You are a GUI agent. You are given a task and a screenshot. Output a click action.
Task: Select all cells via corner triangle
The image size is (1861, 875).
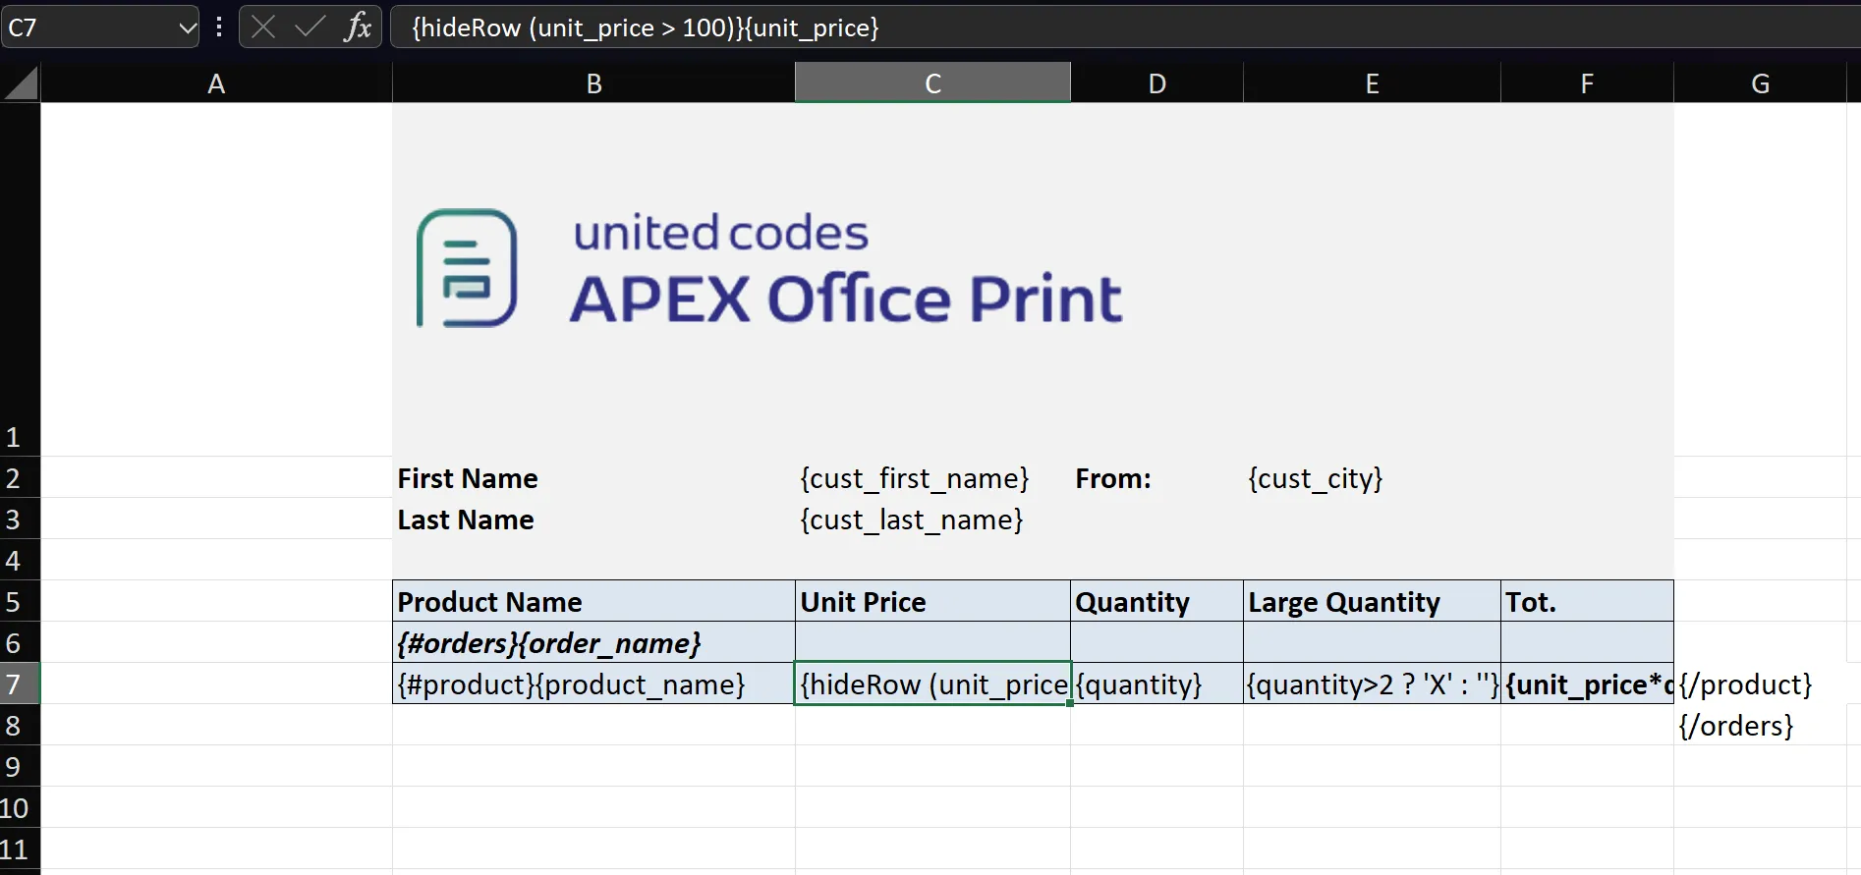21,83
